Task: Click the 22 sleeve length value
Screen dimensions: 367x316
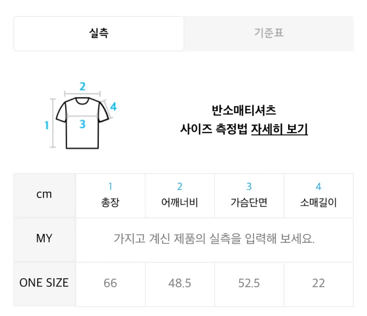Action: click(318, 284)
